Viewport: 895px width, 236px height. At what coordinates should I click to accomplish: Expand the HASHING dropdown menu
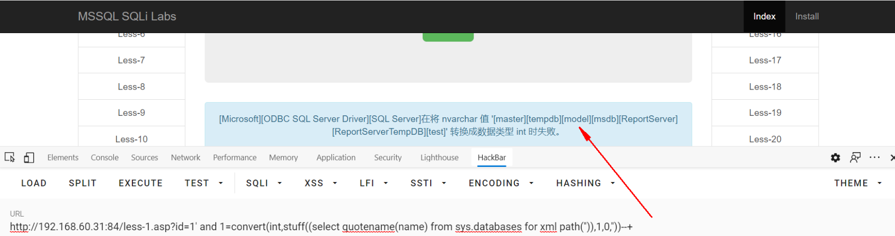click(x=586, y=183)
